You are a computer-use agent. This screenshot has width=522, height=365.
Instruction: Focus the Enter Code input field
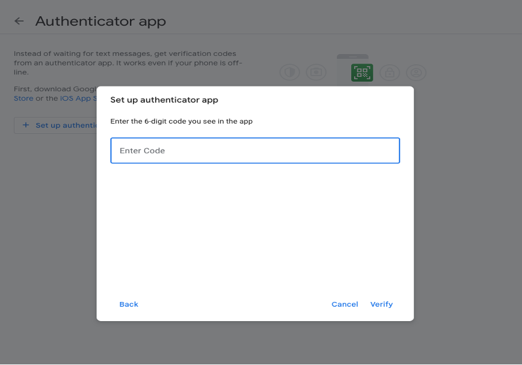255,151
